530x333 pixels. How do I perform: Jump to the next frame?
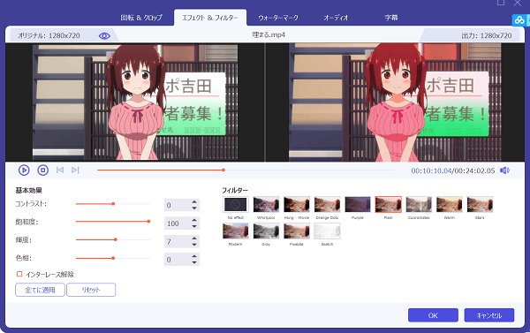75,170
